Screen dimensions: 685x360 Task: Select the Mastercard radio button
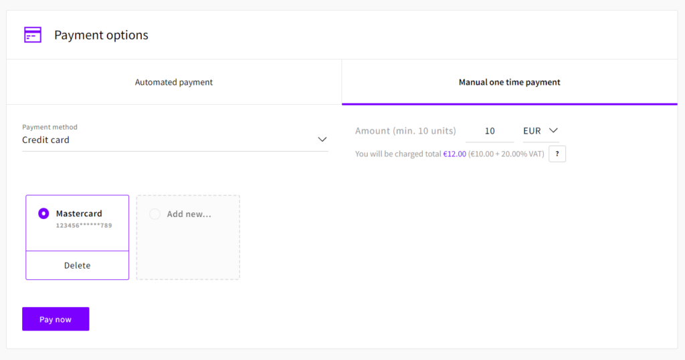(43, 214)
